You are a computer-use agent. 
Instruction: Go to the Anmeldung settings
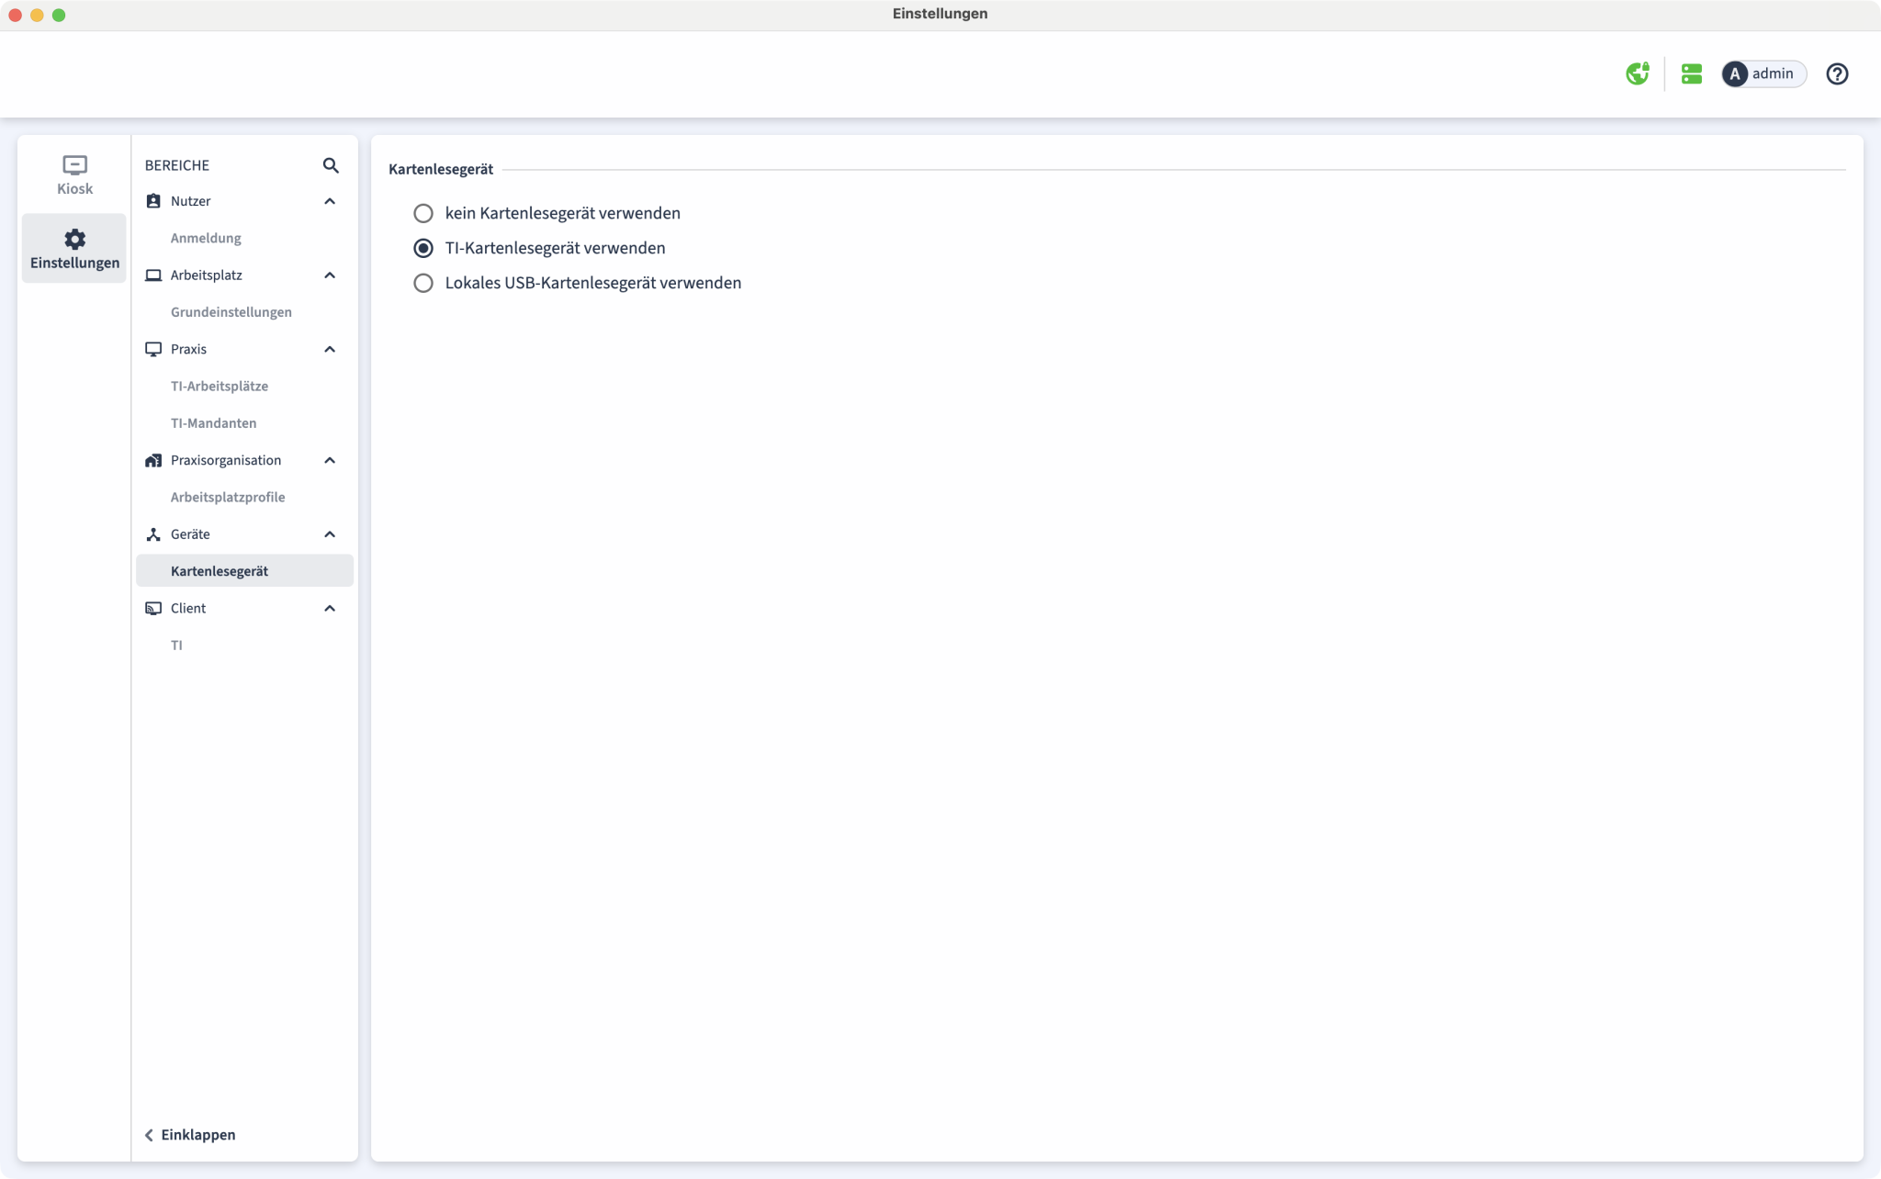[206, 238]
